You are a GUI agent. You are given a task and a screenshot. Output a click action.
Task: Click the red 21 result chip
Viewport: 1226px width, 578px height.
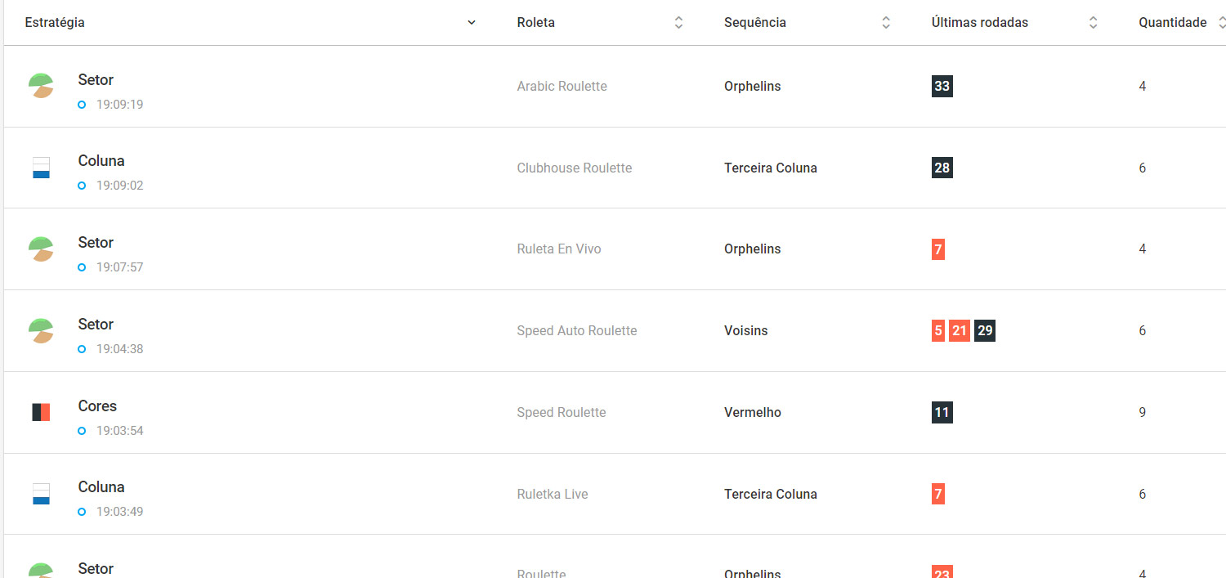click(x=960, y=330)
